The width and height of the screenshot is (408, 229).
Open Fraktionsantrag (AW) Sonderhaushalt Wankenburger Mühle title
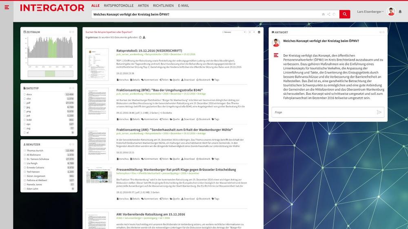coord(174,130)
